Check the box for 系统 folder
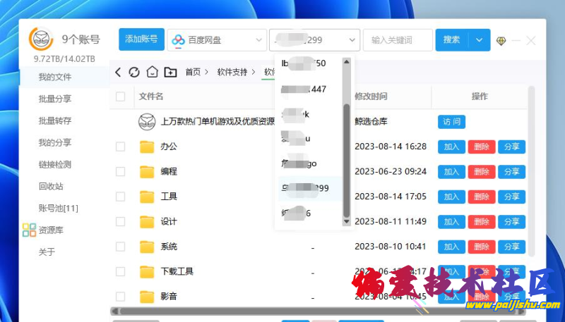The image size is (565, 322). click(121, 247)
